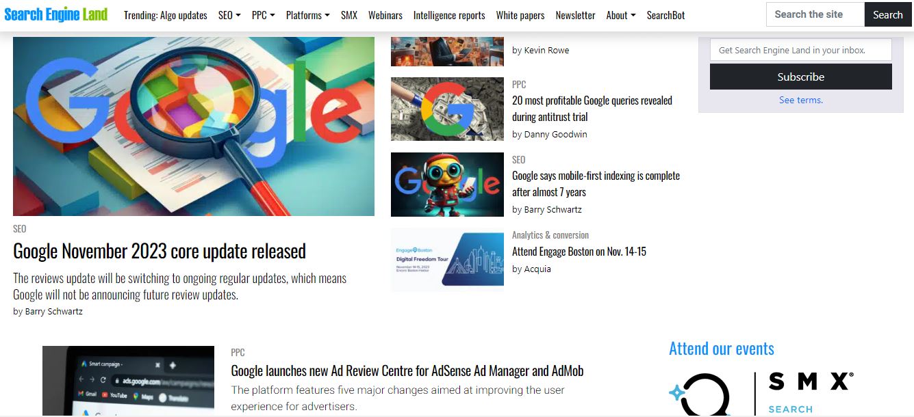This screenshot has width=914, height=417.
Task: Open the robot with phone thumbnail
Action: (447, 184)
